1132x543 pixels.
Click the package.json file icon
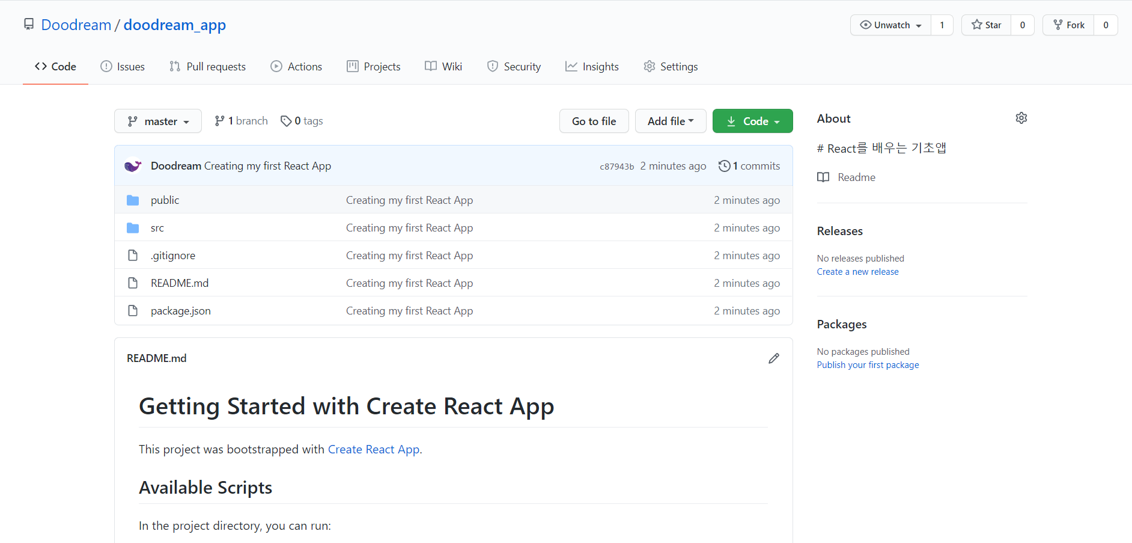(133, 311)
